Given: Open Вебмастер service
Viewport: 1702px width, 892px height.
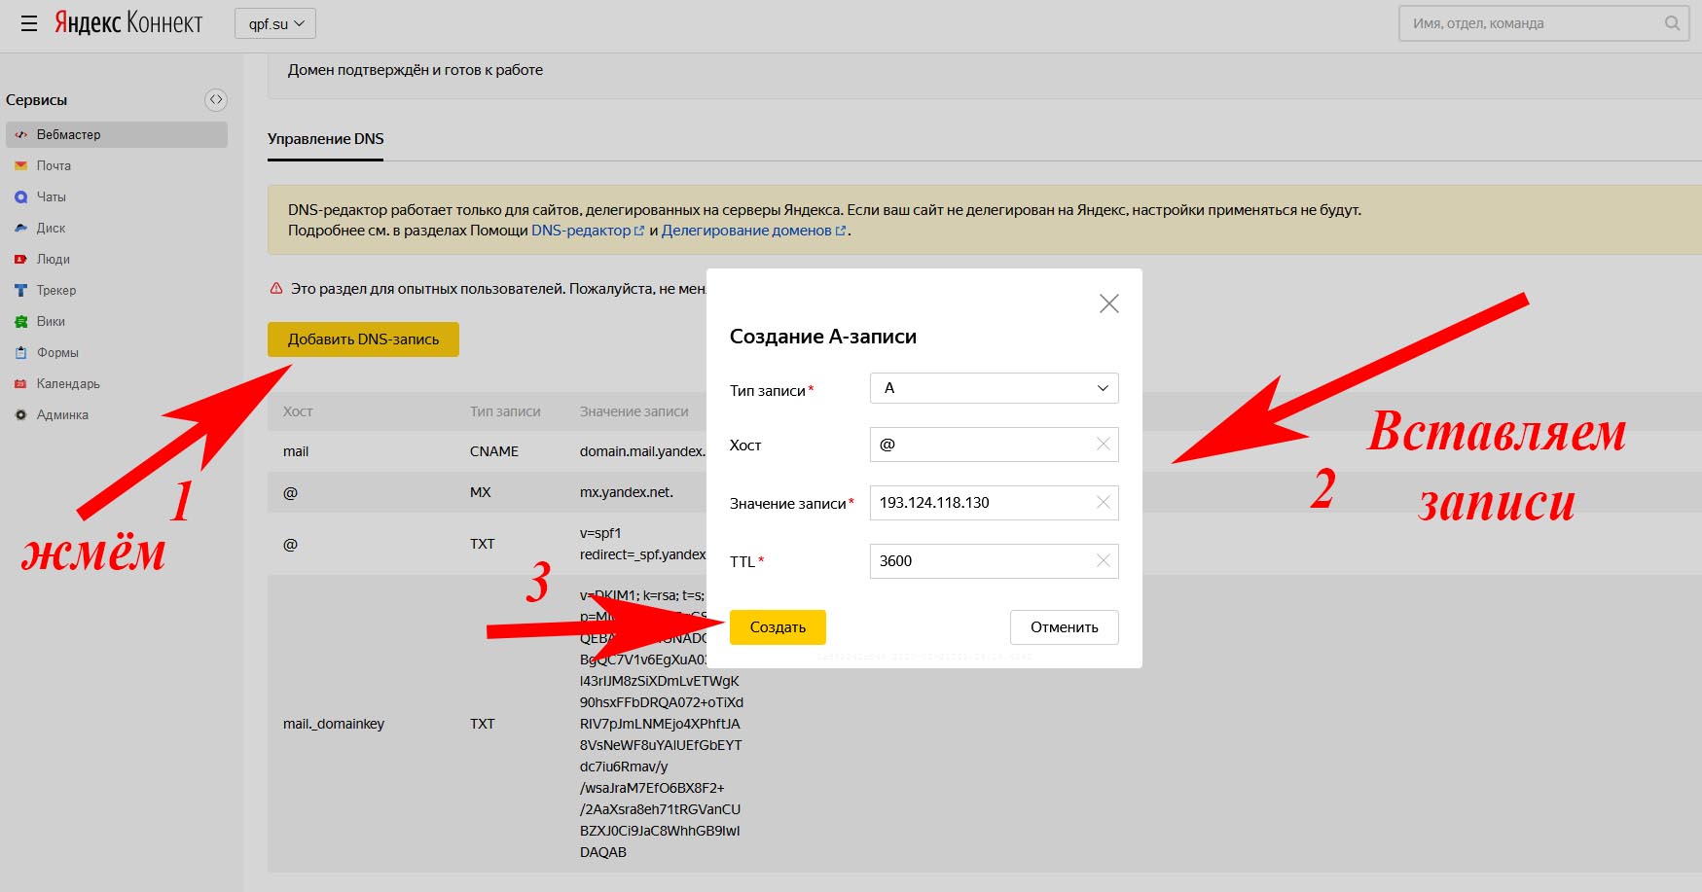Looking at the screenshot, I should point(117,134).
